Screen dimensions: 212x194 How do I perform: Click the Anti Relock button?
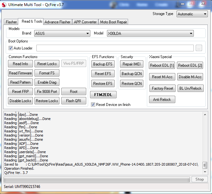tap(162, 100)
